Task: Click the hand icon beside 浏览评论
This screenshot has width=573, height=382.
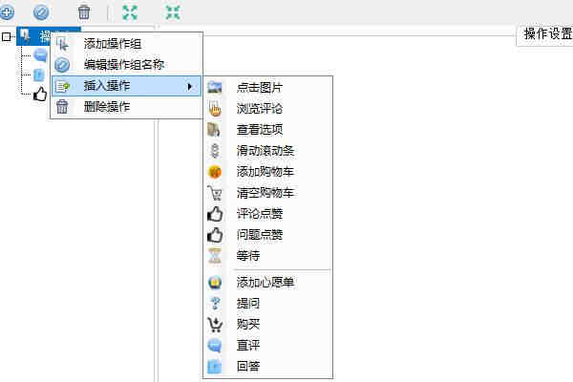Action: point(215,109)
